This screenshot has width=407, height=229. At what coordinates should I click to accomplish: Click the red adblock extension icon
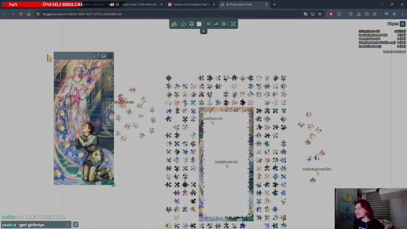[x=331, y=14]
